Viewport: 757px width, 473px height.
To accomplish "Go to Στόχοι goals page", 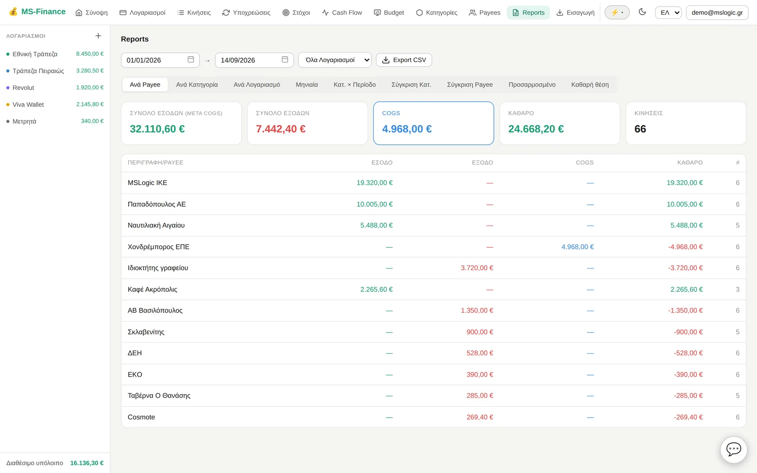I will 296,13.
